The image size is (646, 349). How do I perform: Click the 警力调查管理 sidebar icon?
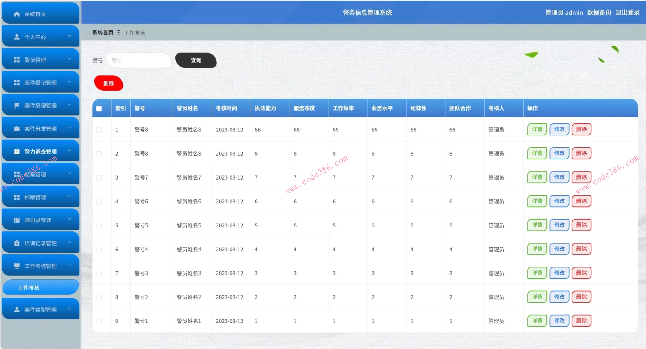(16, 151)
